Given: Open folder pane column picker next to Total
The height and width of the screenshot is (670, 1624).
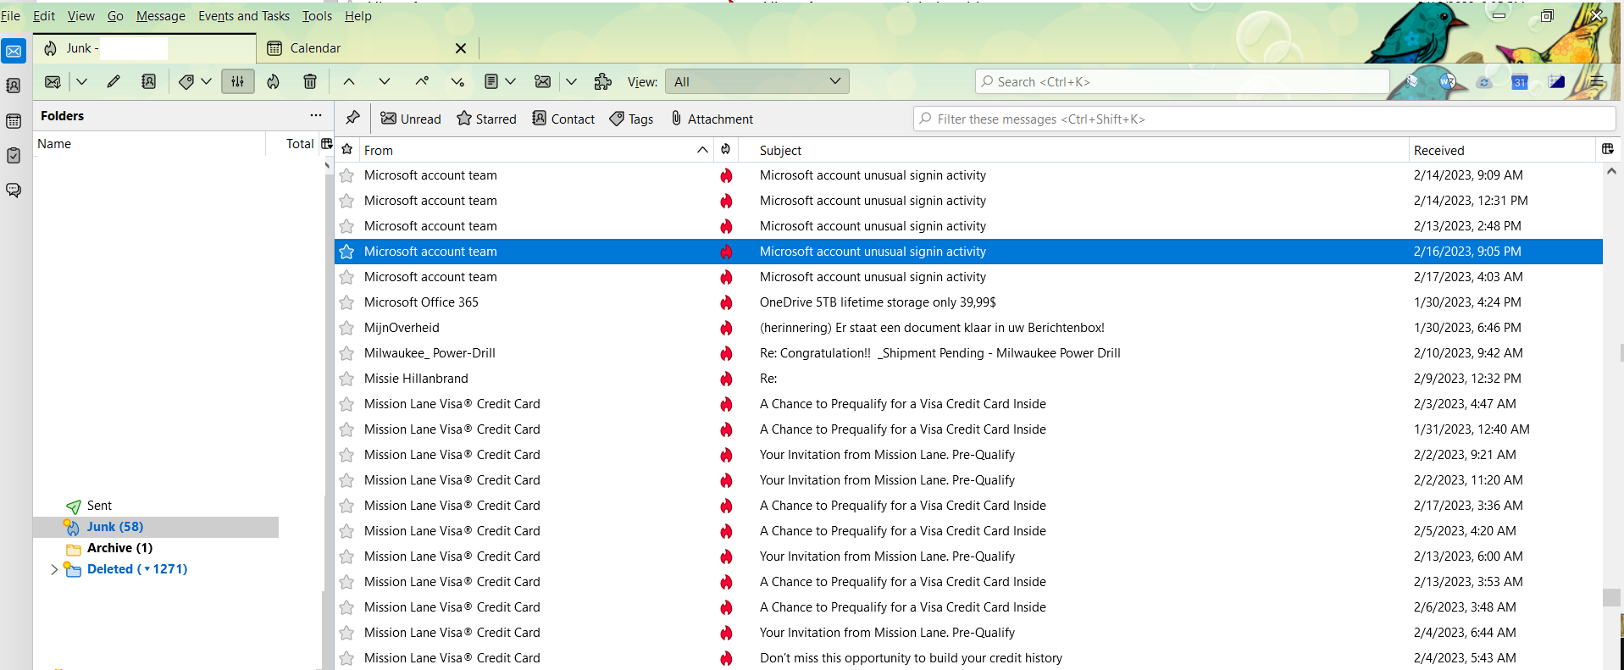Looking at the screenshot, I should pos(326,144).
